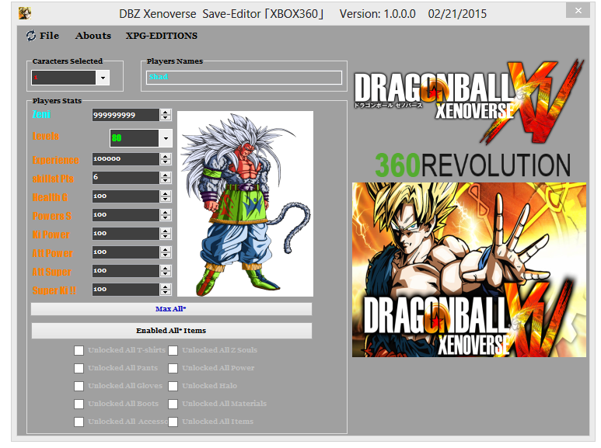The width and height of the screenshot is (601, 448).
Task: Check the Unlocked All Materials option
Action: [173, 404]
